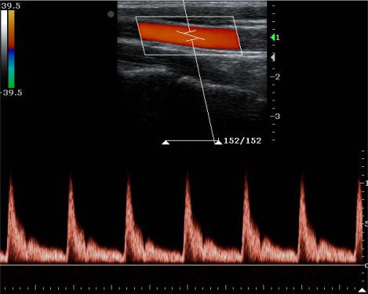
Task: Click the green focal depth marker triangle
Action: [273, 38]
